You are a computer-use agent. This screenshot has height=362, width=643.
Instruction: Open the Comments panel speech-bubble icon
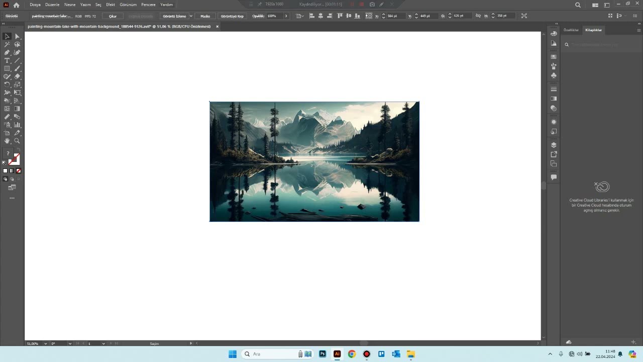tap(554, 177)
